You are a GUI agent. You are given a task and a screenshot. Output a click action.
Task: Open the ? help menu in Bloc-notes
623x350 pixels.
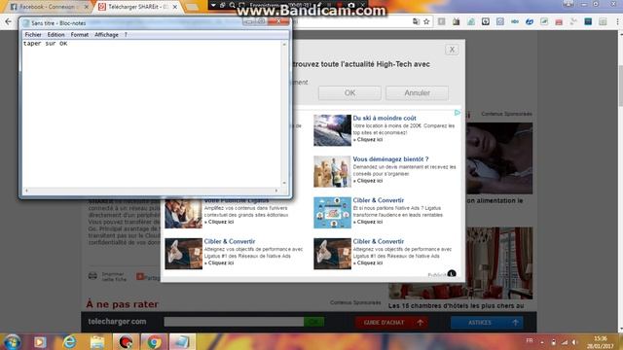(126, 35)
